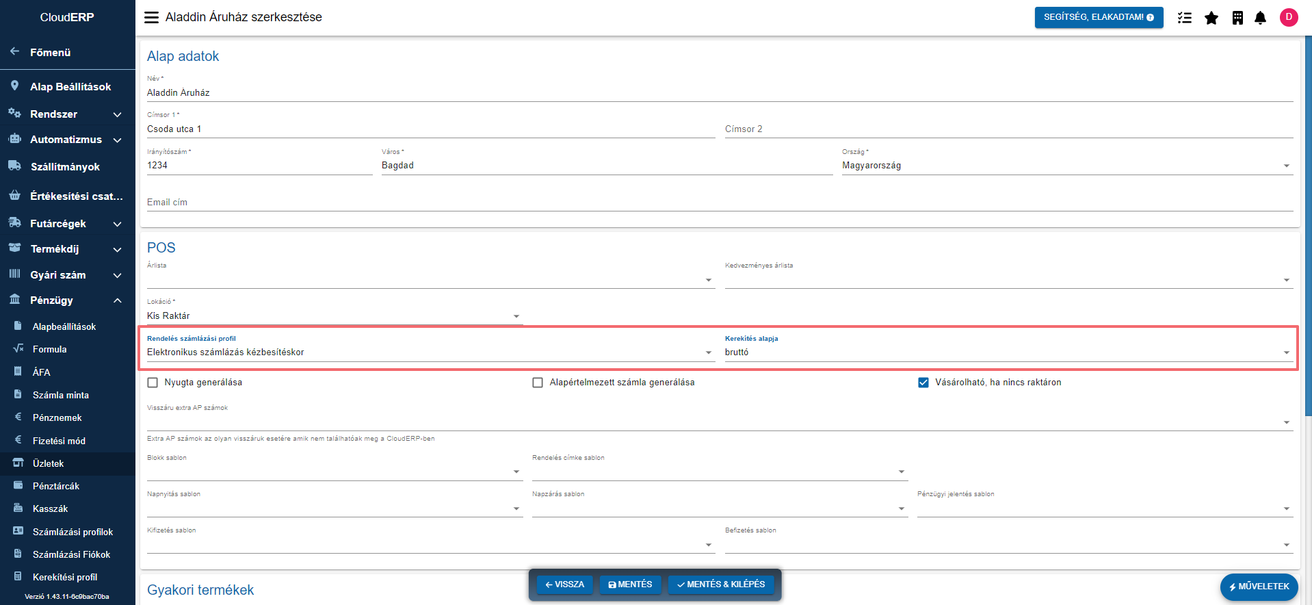Open the hamburger menu icon
The width and height of the screenshot is (1312, 605).
(151, 17)
